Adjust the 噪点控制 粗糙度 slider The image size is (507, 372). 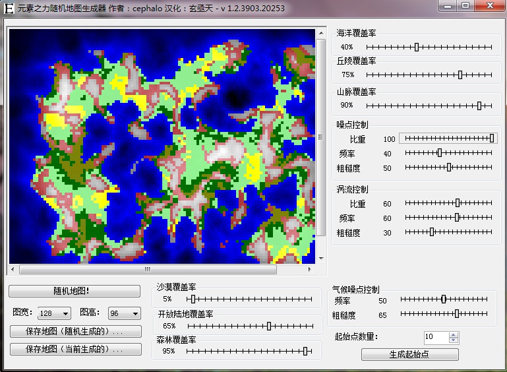(x=448, y=168)
